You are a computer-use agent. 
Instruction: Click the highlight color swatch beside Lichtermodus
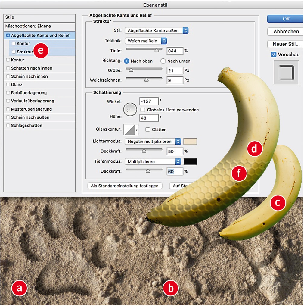[190, 142]
